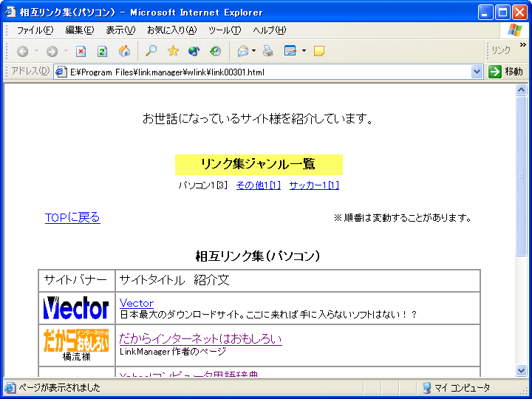
Task: Open Favorites star panel
Action: [x=173, y=51]
